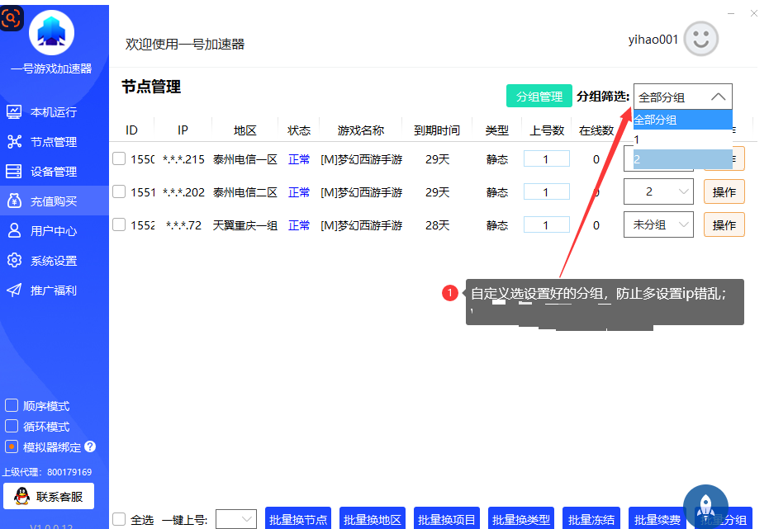769x529 pixels.
Task: Click 联系客服 button
Action: click(49, 496)
